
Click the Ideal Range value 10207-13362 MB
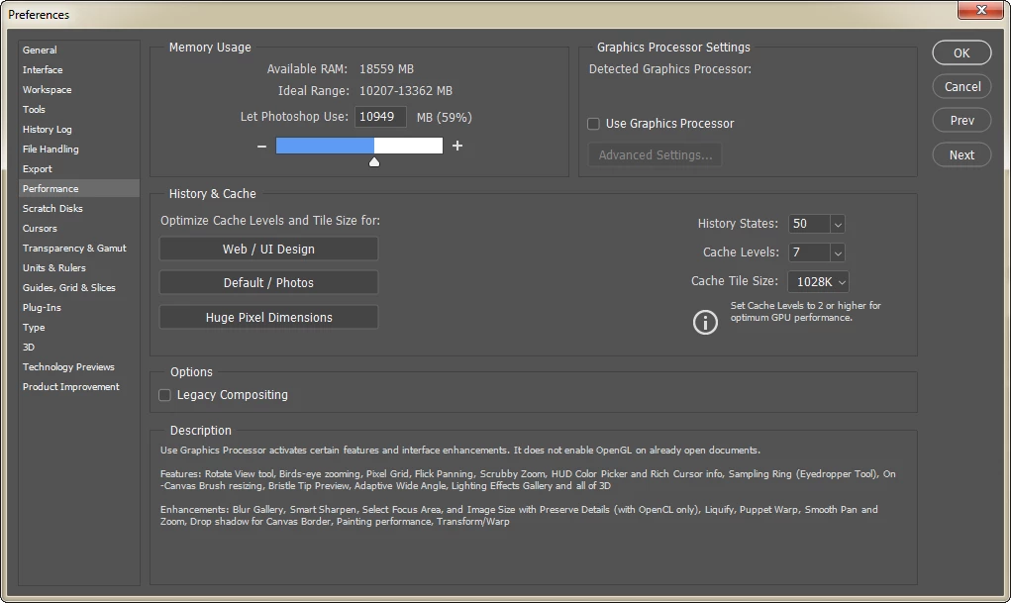(x=406, y=91)
